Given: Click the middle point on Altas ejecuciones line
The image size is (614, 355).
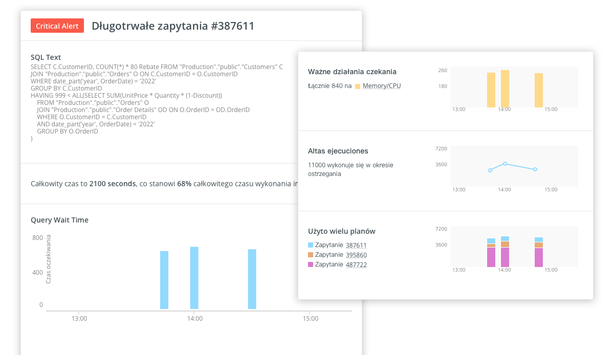Looking at the screenshot, I should point(505,164).
